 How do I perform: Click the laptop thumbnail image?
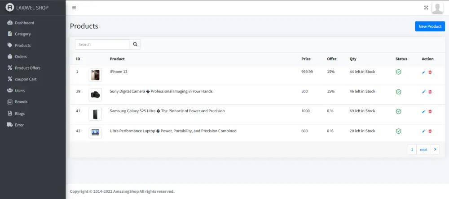(x=95, y=132)
